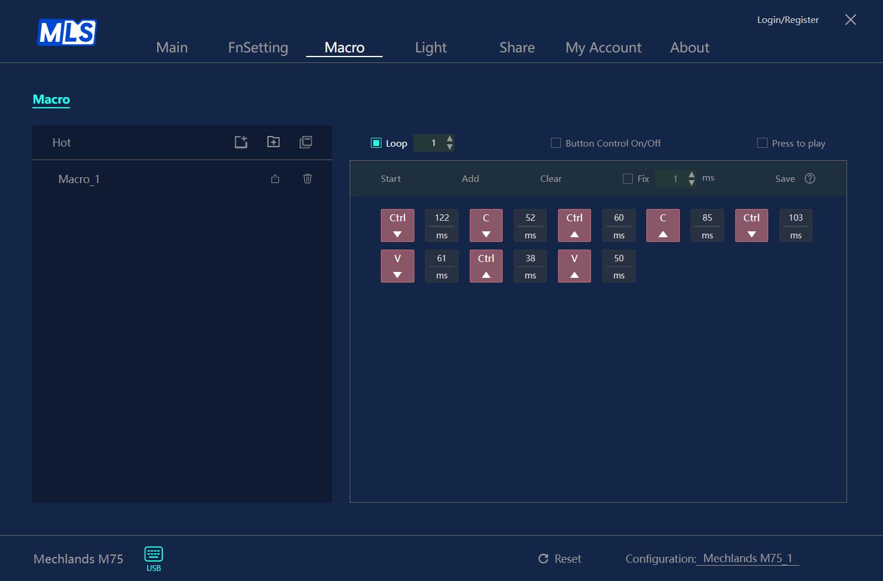Screen dimensions: 883x581
Task: Decrease the Loop count with down arrow
Action: 450,147
